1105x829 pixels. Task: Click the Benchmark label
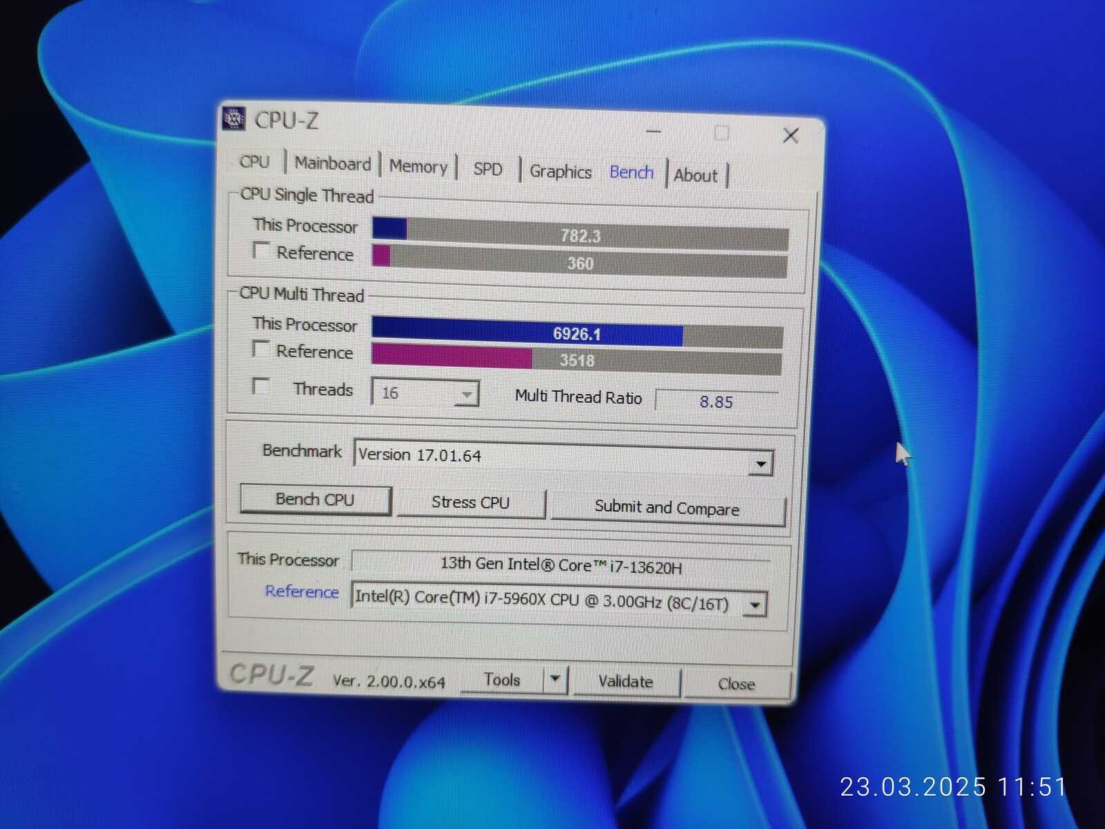(302, 451)
